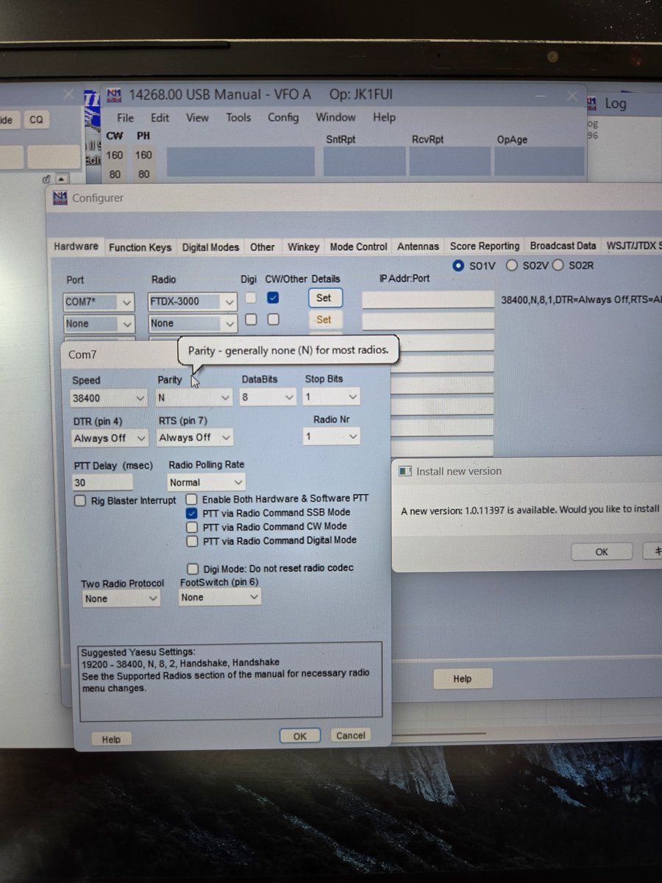Switch to the Winkey tab

point(303,247)
